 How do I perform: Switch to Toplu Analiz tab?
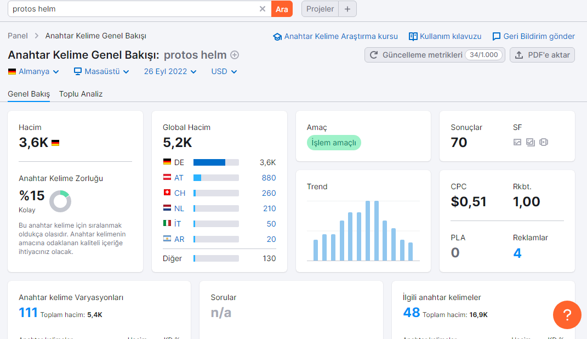click(81, 94)
